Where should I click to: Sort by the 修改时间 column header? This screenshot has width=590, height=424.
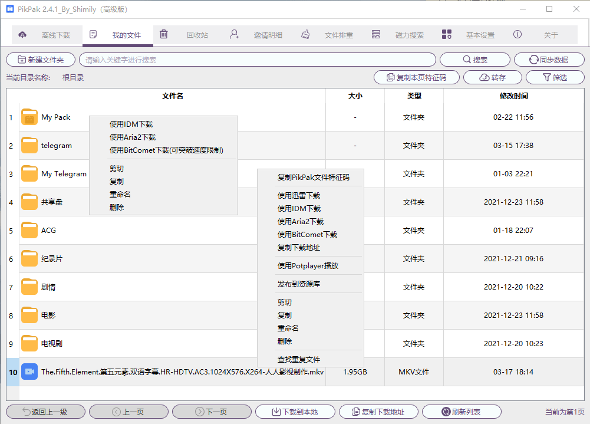click(x=513, y=96)
